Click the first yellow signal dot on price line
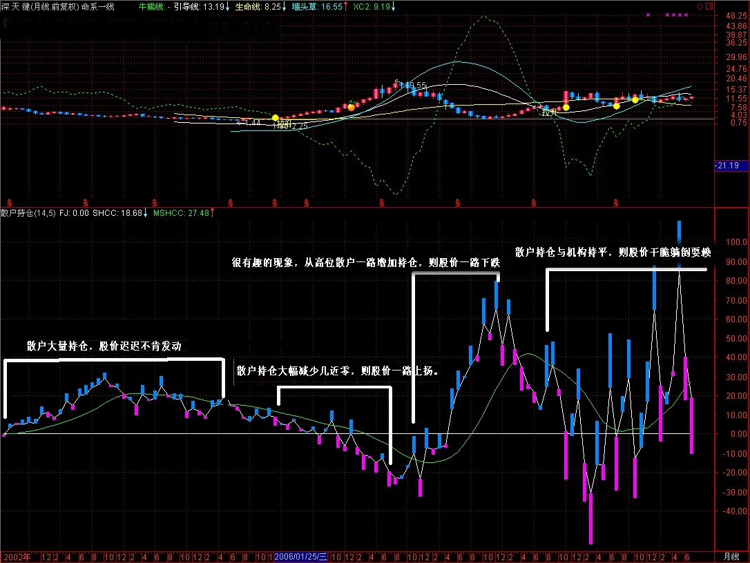This screenshot has height=563, width=750. click(276, 118)
